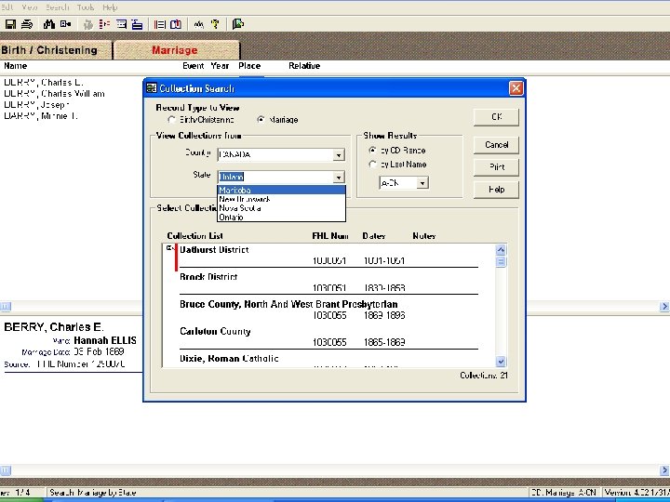
Task: Click the Name column header
Action: (x=16, y=66)
